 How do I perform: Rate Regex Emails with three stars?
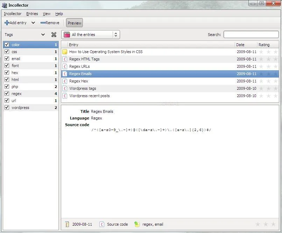(275, 74)
